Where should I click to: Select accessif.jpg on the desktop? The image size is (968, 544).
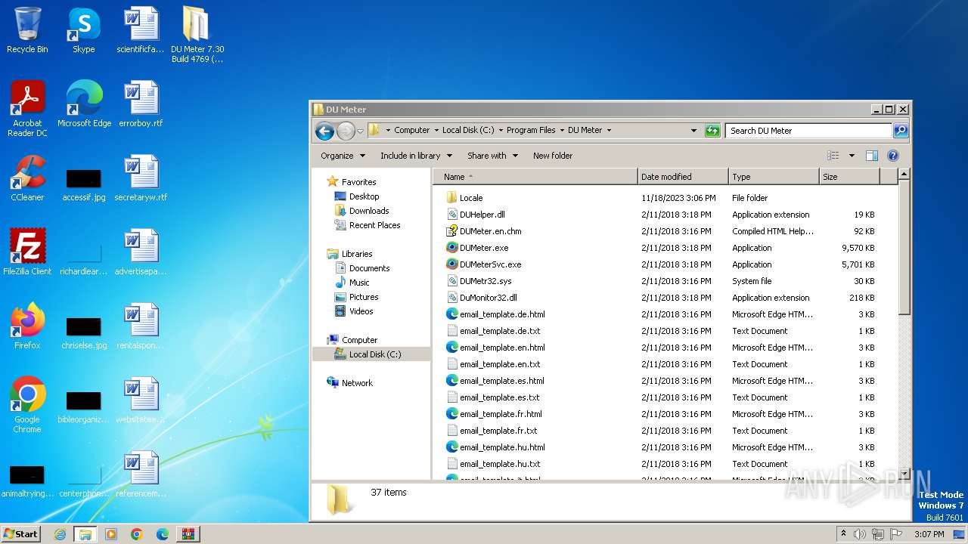pyautogui.click(x=84, y=184)
